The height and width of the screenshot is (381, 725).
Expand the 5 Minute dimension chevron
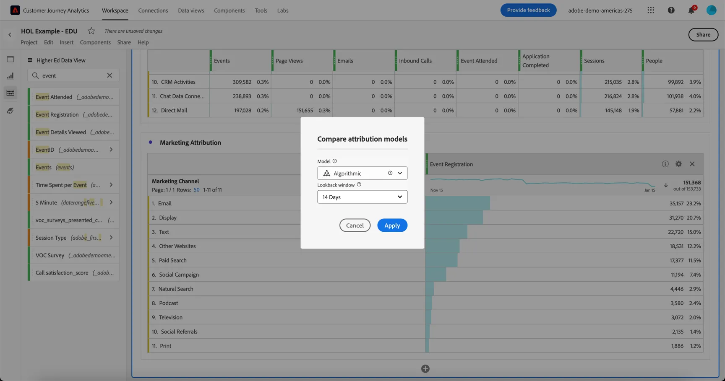[x=111, y=202]
